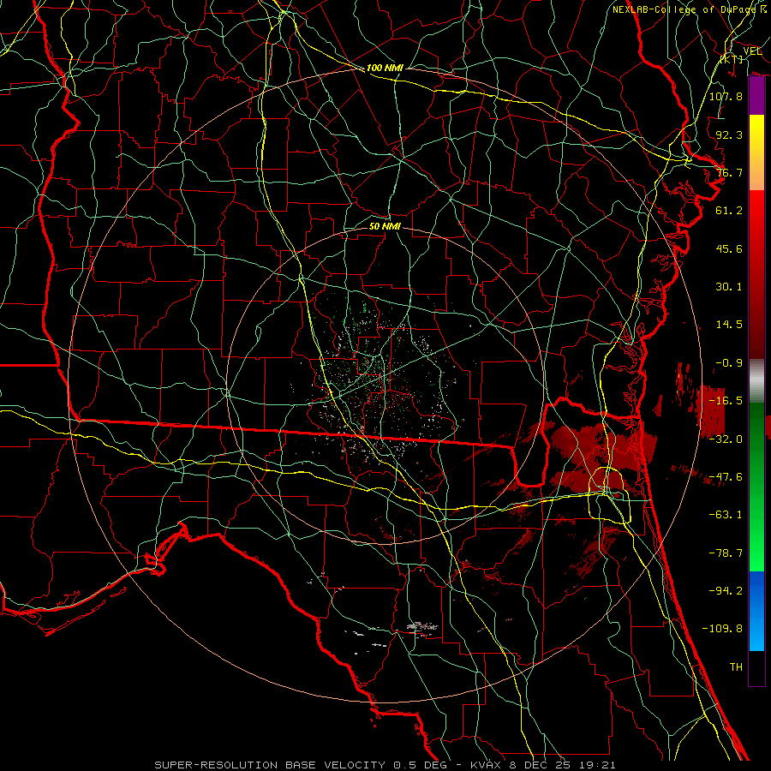Select the -32.0 velocity scale value
Viewport: 771px width, 771px height.
point(726,439)
